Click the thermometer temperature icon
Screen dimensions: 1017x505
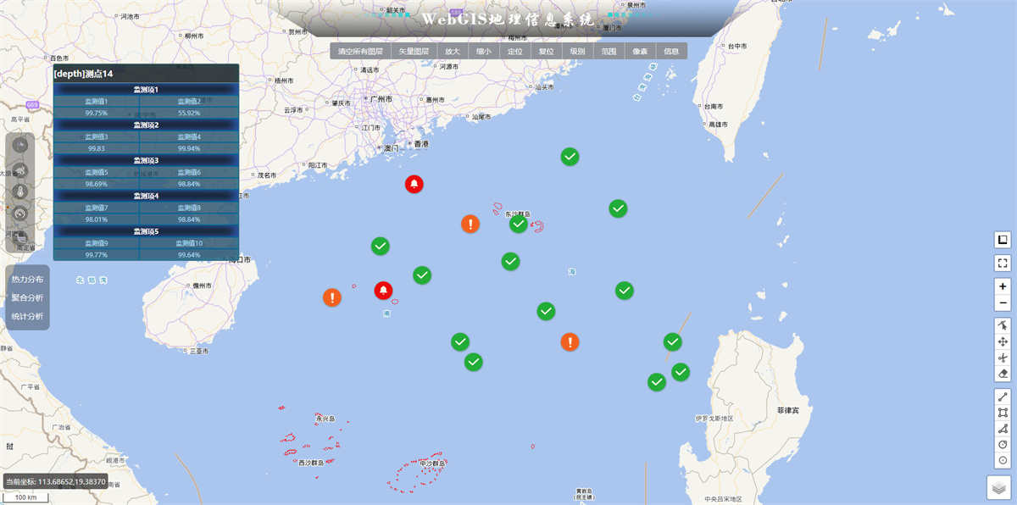(20, 191)
